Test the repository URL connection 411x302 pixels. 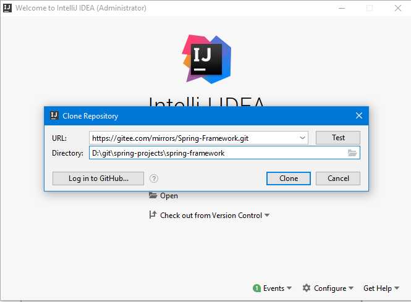click(x=338, y=138)
